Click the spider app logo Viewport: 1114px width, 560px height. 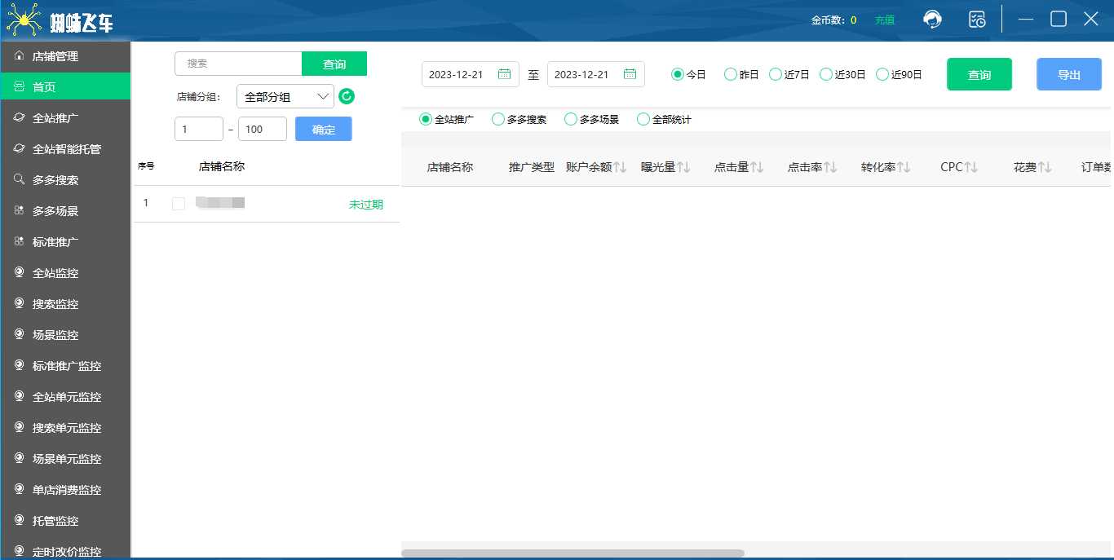pyautogui.click(x=24, y=20)
